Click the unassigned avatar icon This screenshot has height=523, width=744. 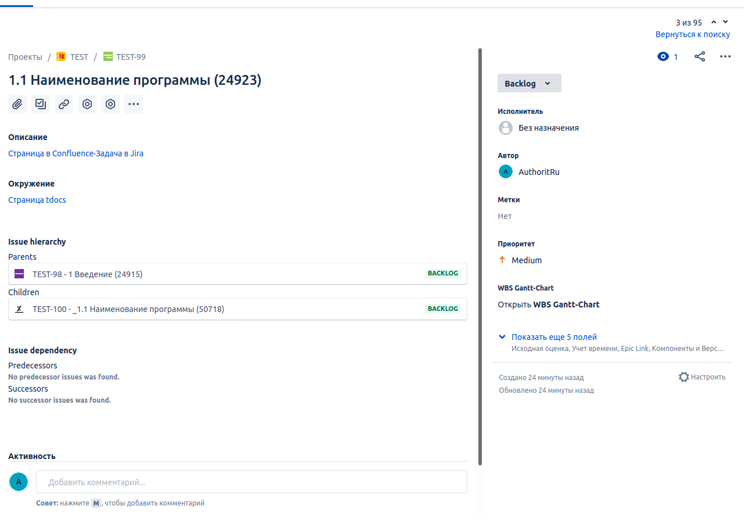click(506, 128)
